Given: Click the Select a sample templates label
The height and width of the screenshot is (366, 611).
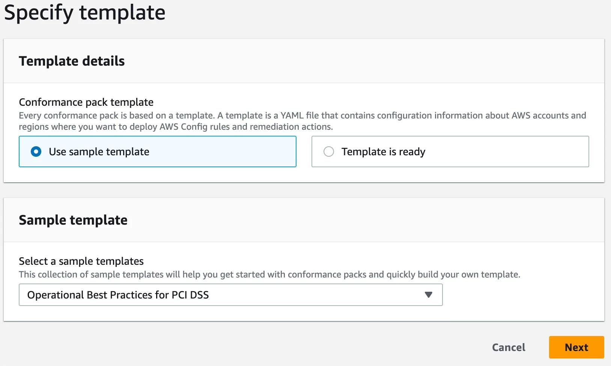Looking at the screenshot, I should pyautogui.click(x=81, y=261).
